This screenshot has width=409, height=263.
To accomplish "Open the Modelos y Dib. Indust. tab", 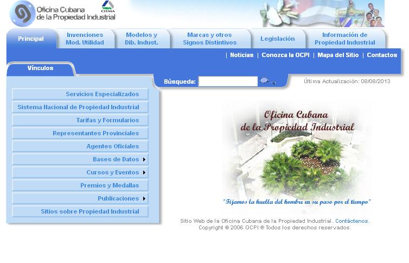I will 142,39.
